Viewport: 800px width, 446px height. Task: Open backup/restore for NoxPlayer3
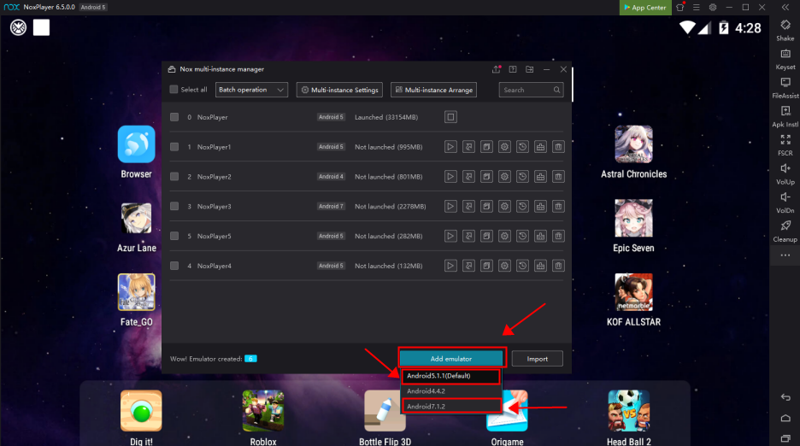click(522, 206)
